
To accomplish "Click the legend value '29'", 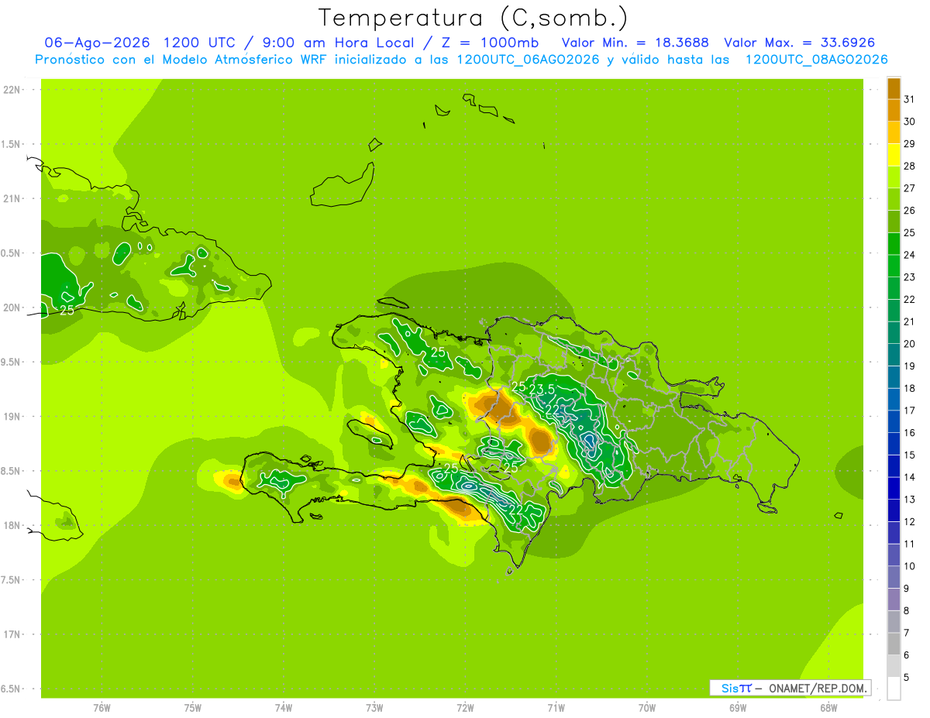I will click(x=909, y=143).
